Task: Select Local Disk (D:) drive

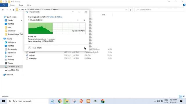Action: [x=13, y=70]
